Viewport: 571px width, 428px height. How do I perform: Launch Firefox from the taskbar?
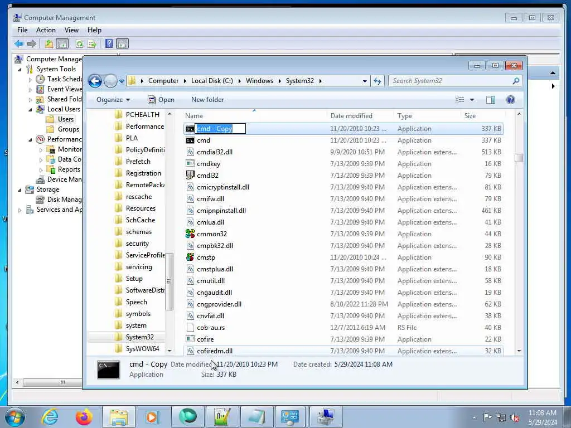[84, 417]
